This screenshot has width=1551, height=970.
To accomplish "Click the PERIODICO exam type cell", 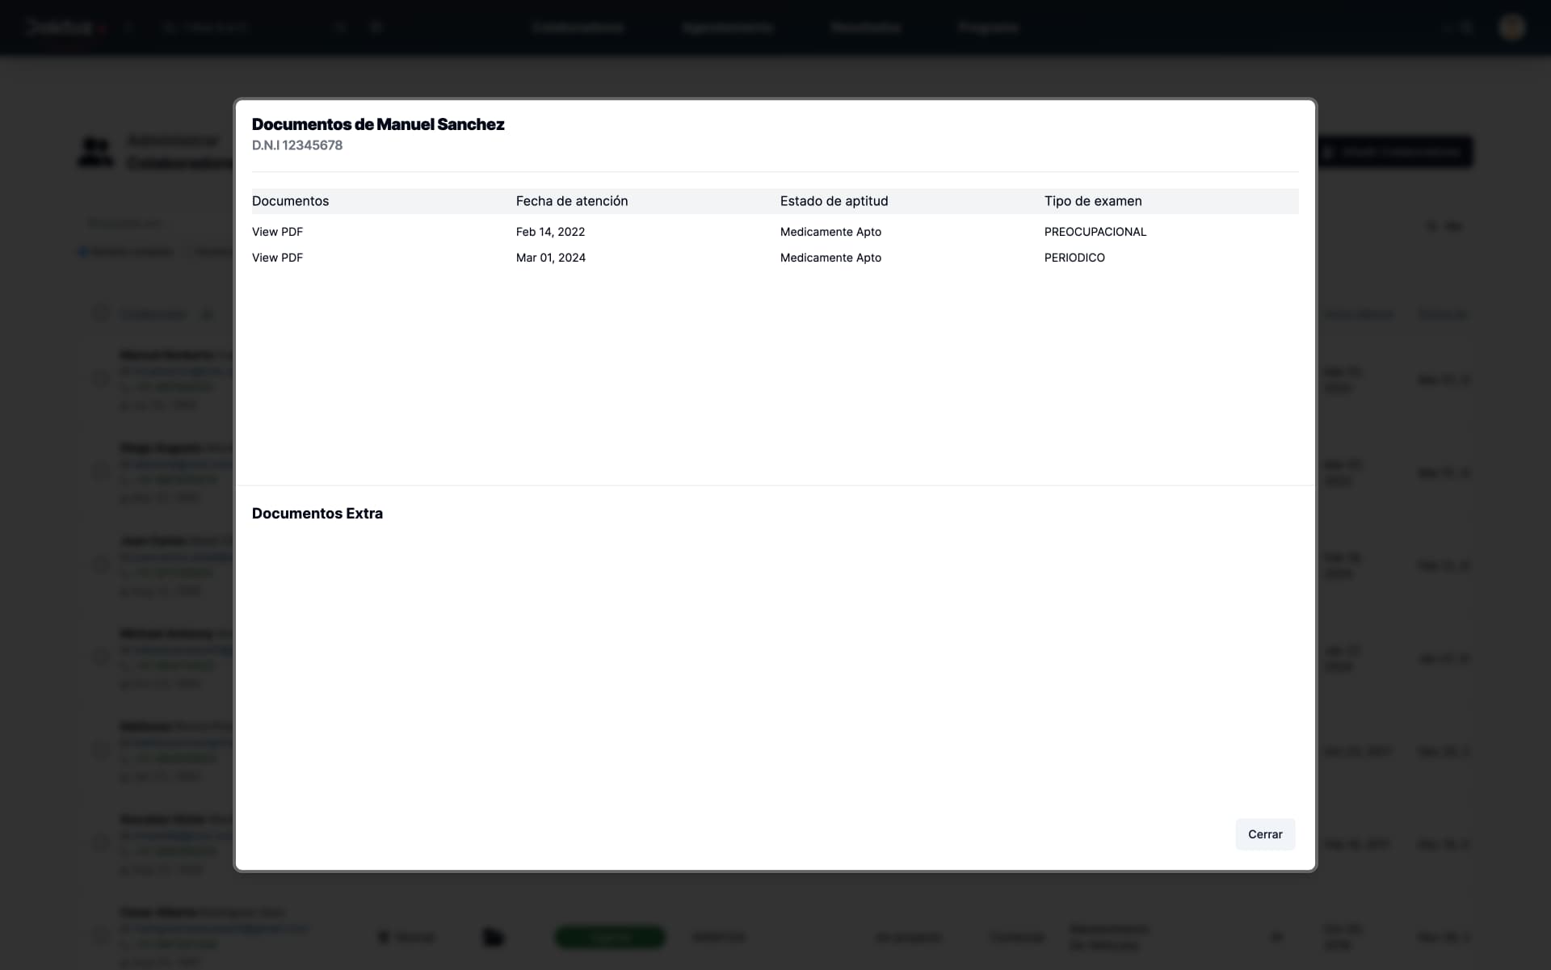I will pos(1074,258).
